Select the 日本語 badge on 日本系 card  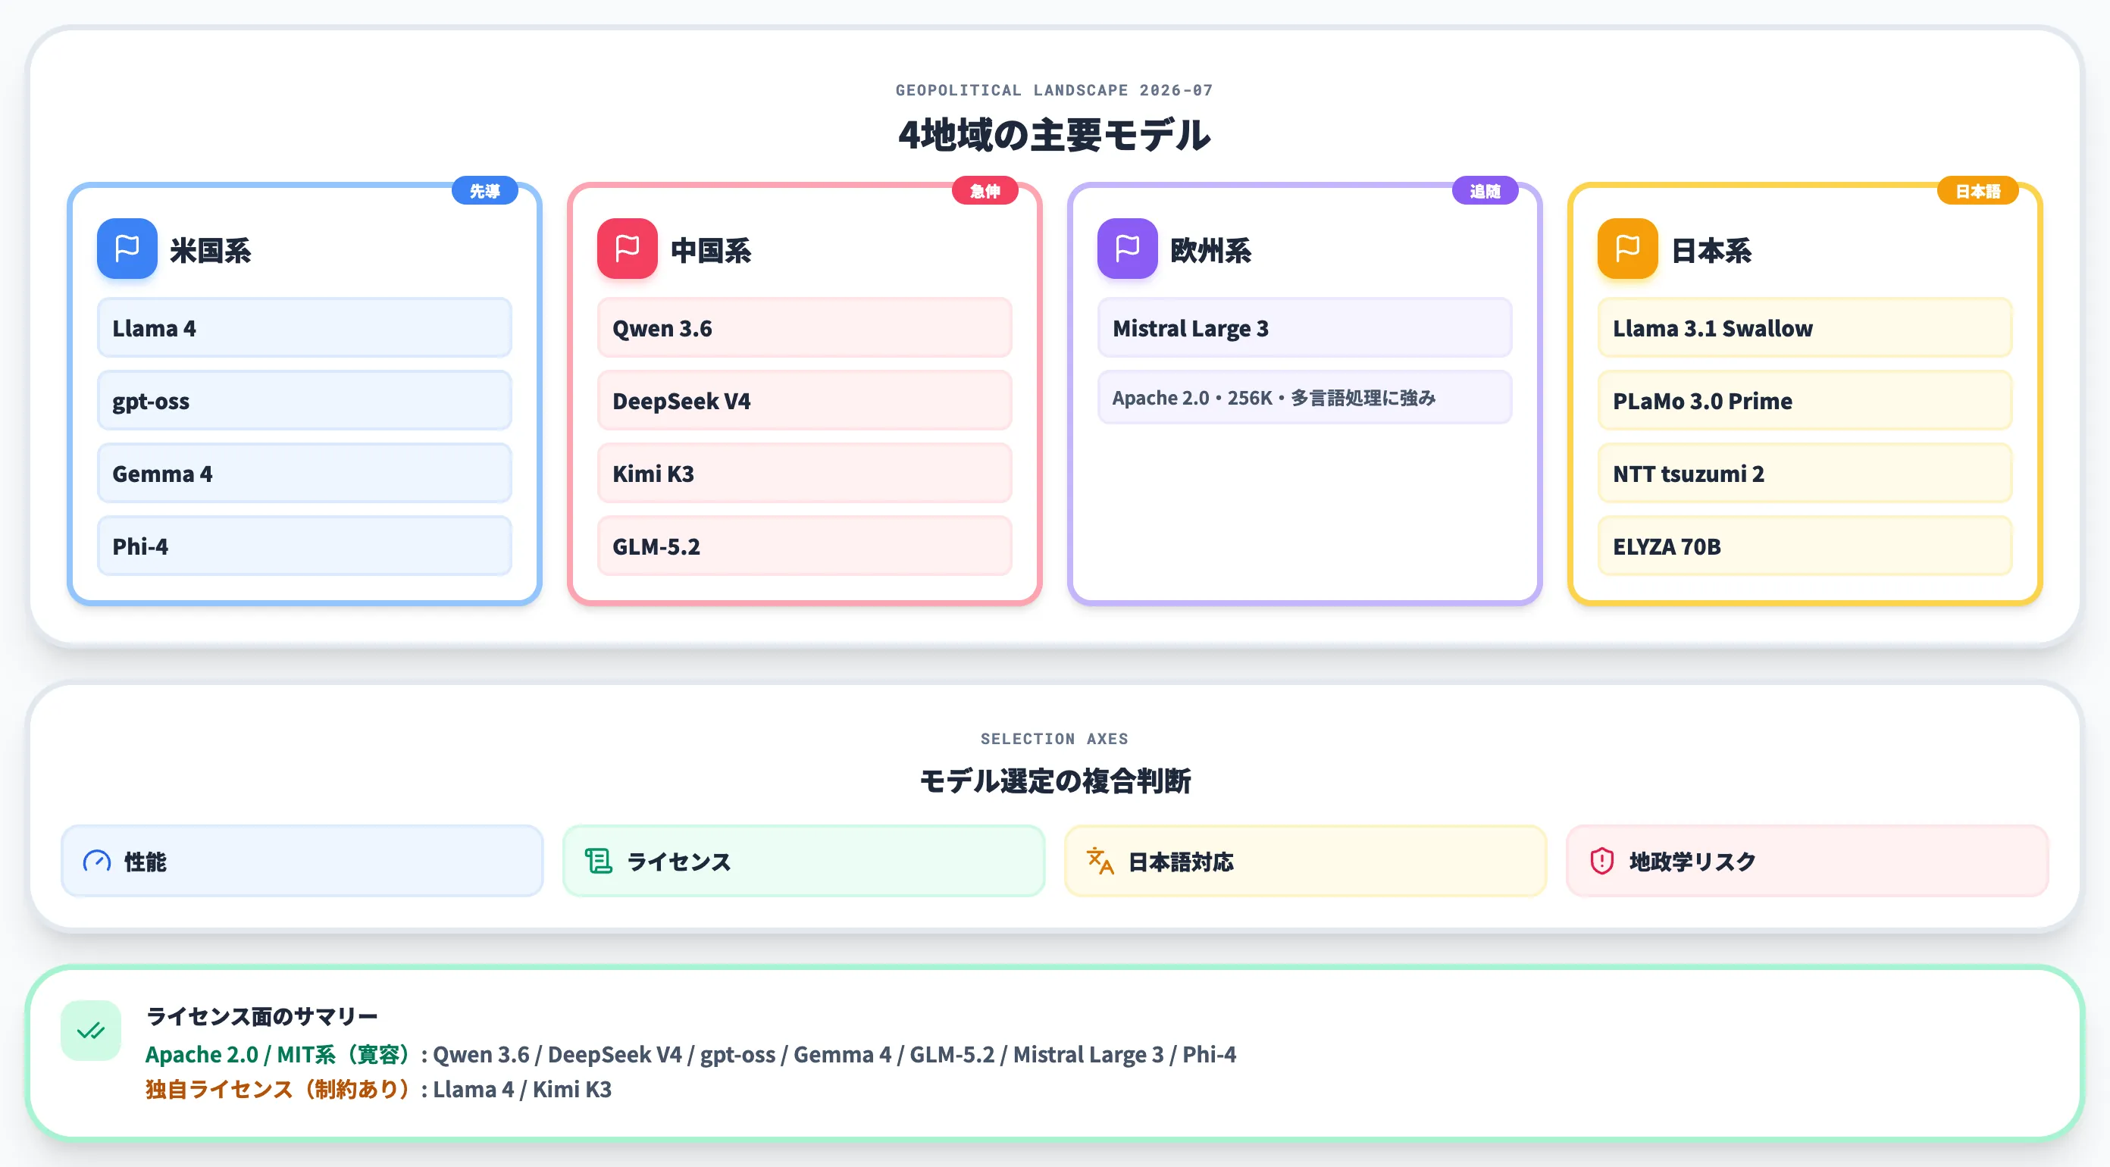coord(1977,191)
